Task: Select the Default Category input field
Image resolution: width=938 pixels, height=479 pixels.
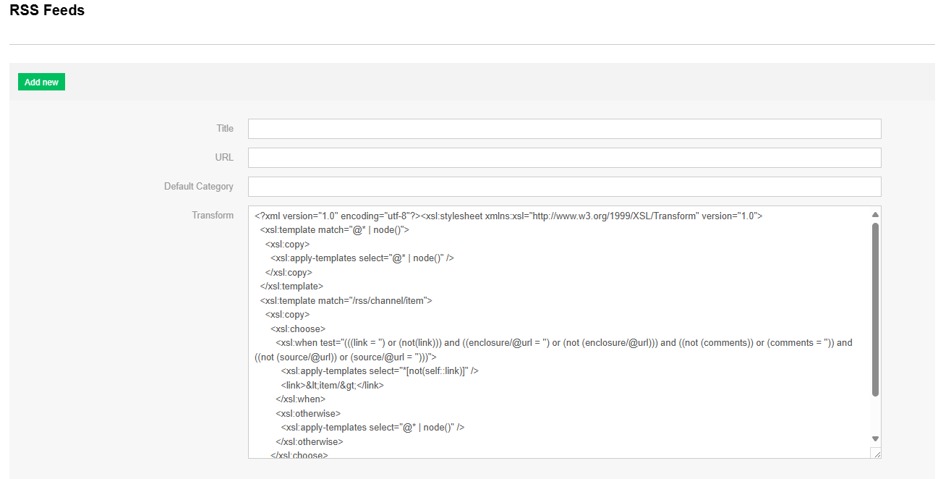Action: [x=564, y=187]
